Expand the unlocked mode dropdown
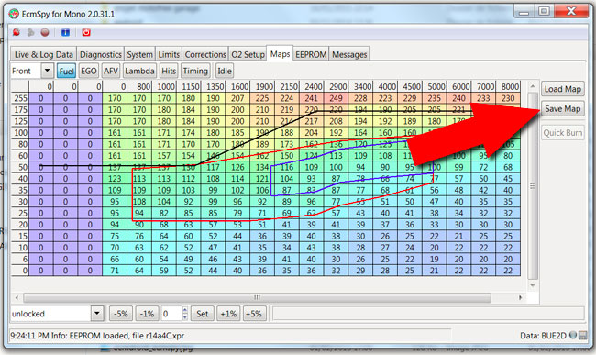Screen dimensions: 596x355 click(x=97, y=314)
